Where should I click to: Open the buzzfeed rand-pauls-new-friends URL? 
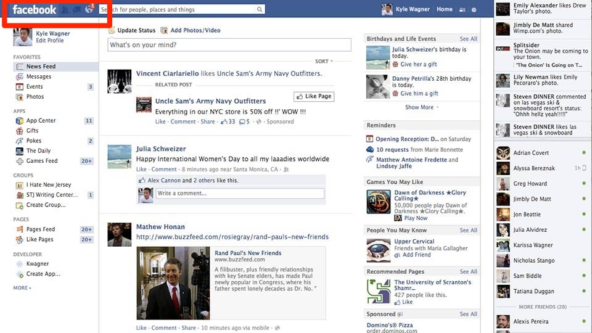[x=232, y=237]
